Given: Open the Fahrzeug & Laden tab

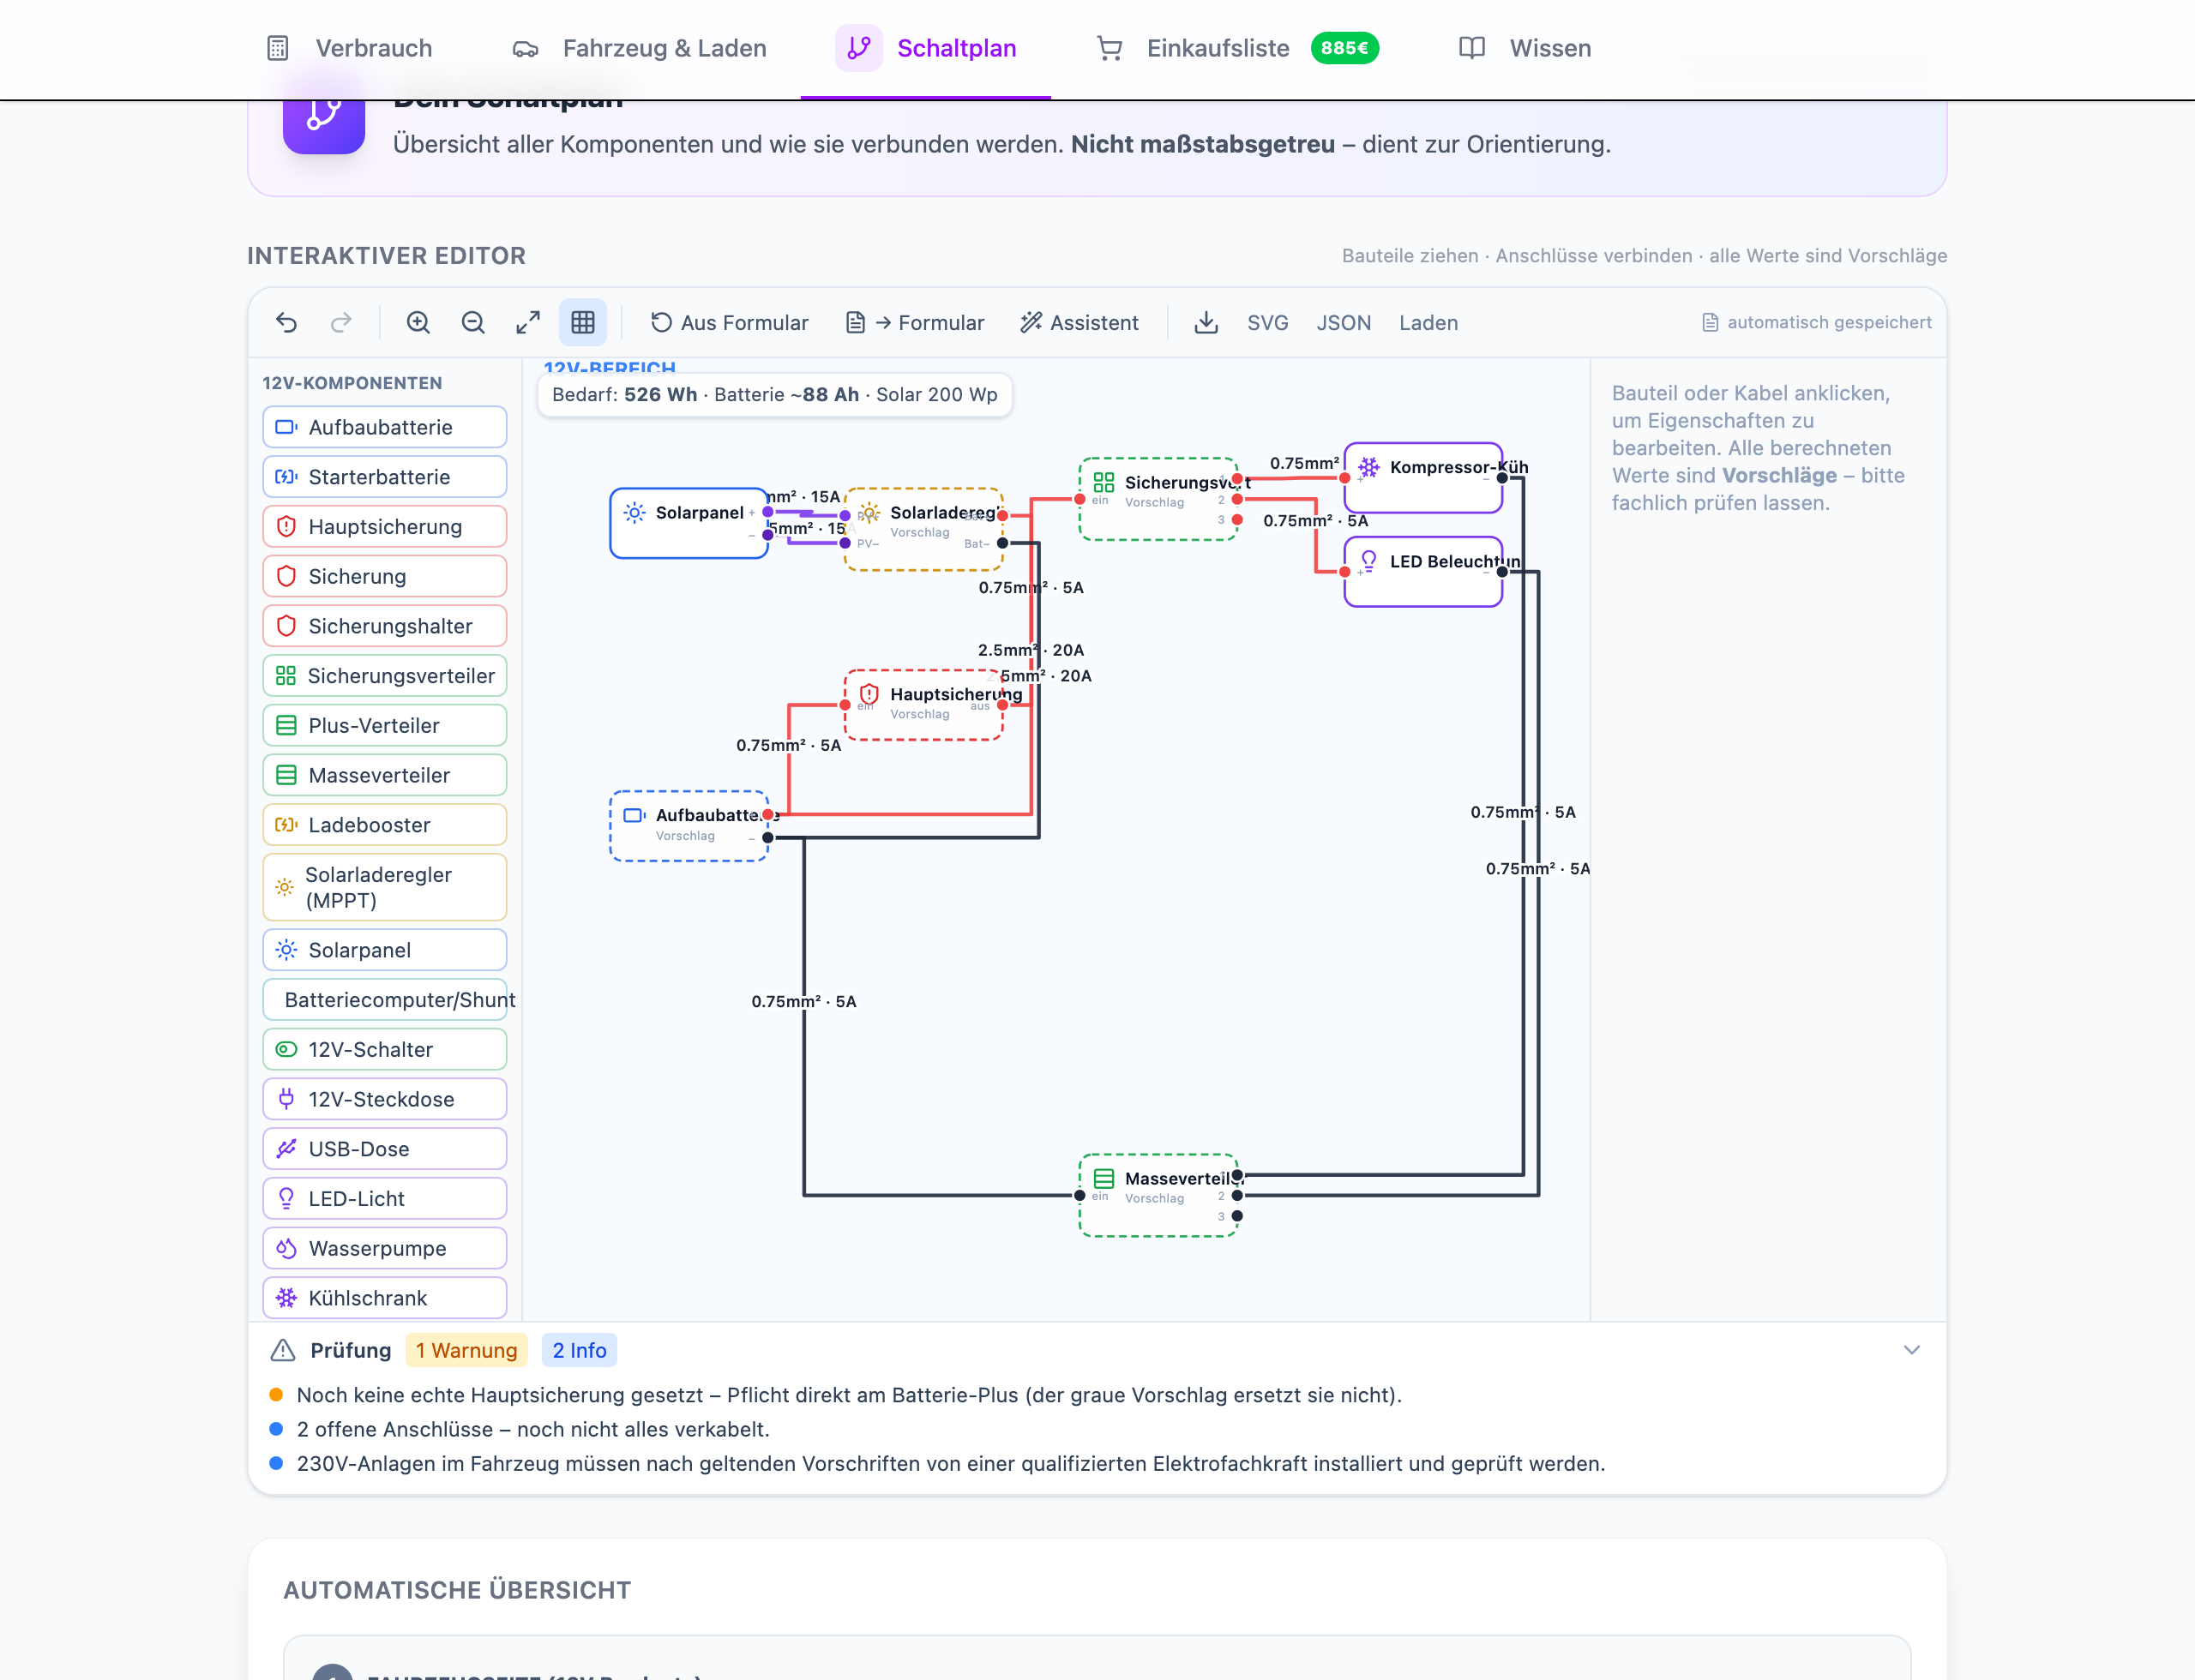Looking at the screenshot, I should tap(640, 48).
